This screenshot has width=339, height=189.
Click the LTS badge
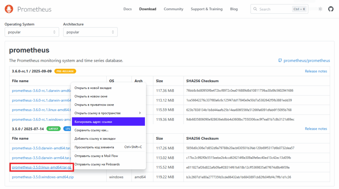click(67, 129)
